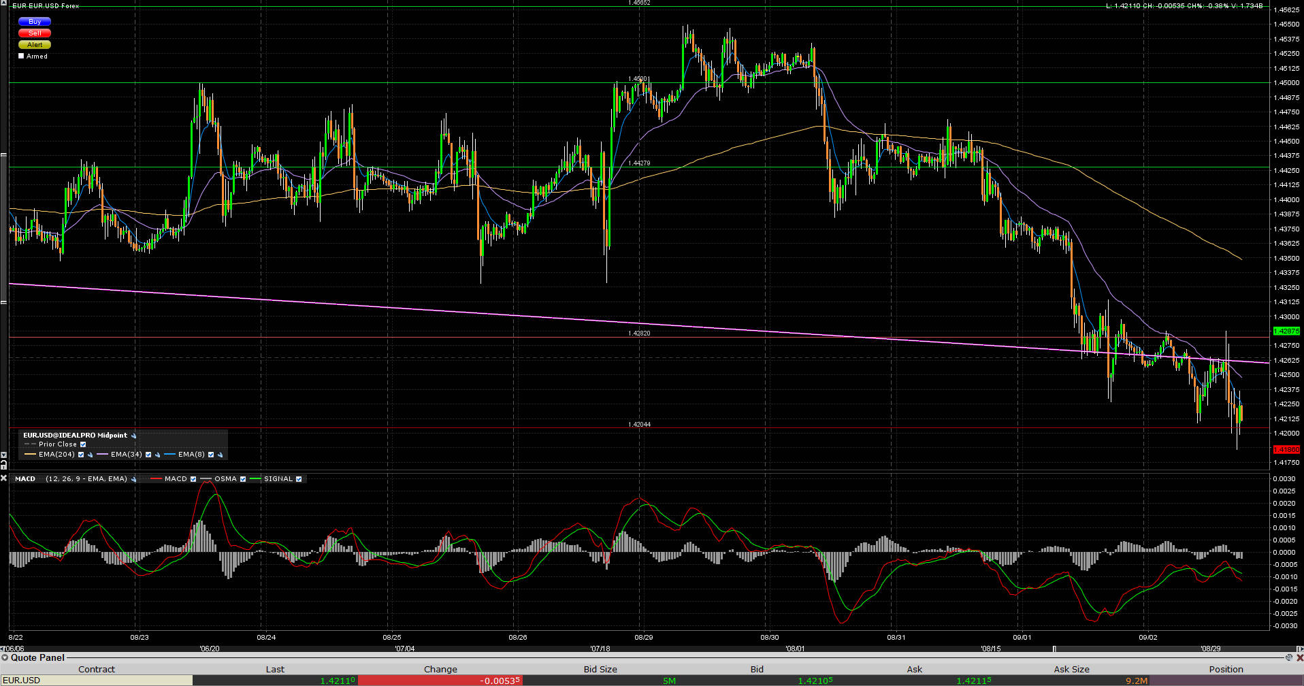The image size is (1304, 686).
Task: Click the 1.42044 red horizontal line label
Action: 639,425
